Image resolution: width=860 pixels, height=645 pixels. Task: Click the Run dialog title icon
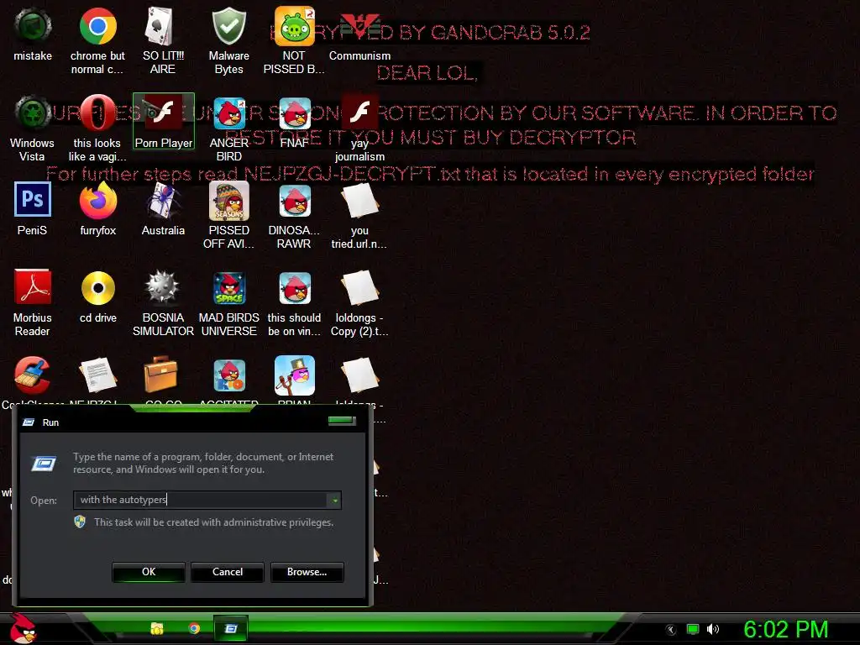29,422
